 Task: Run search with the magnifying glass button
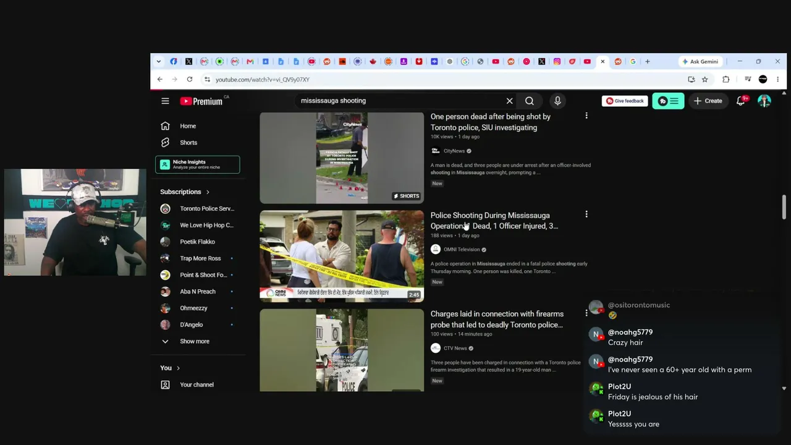(530, 101)
